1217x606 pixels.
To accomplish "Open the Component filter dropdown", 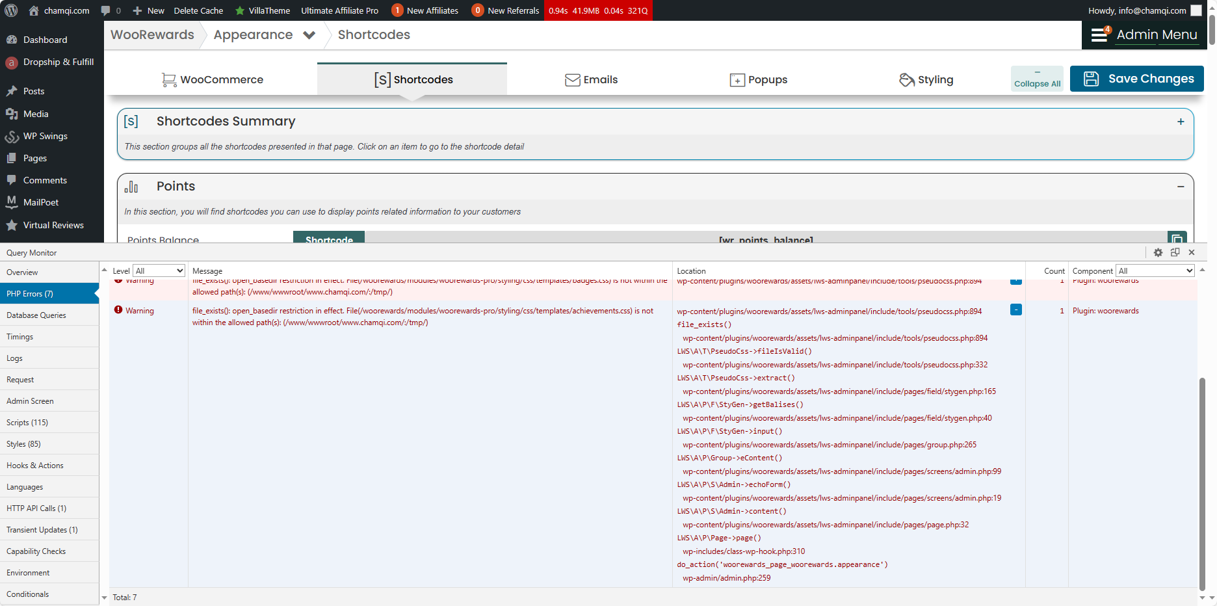I will click(1155, 271).
